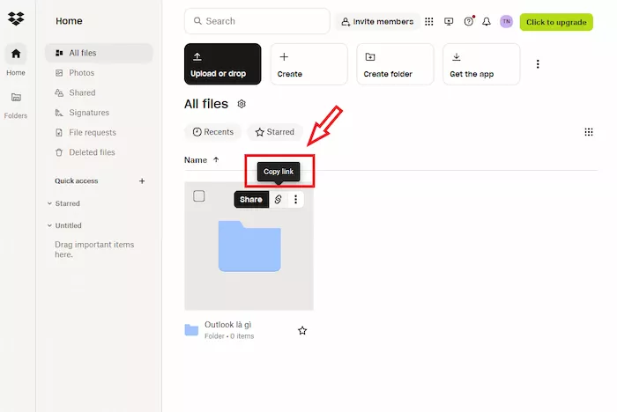Open the help question mark icon
Screen dimensions: 617x412
(468, 21)
